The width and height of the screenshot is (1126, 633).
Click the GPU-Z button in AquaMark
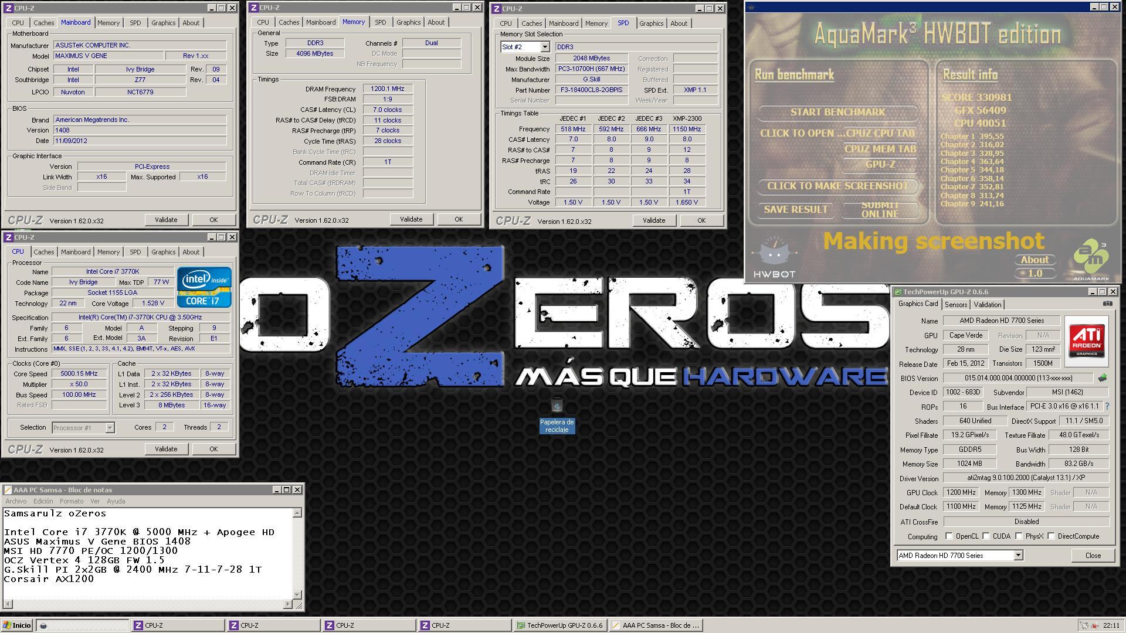[x=880, y=165]
